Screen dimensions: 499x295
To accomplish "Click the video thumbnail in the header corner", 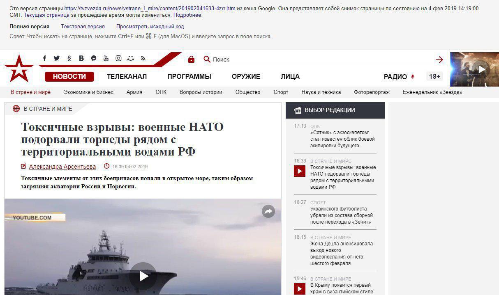I will click(x=474, y=69).
